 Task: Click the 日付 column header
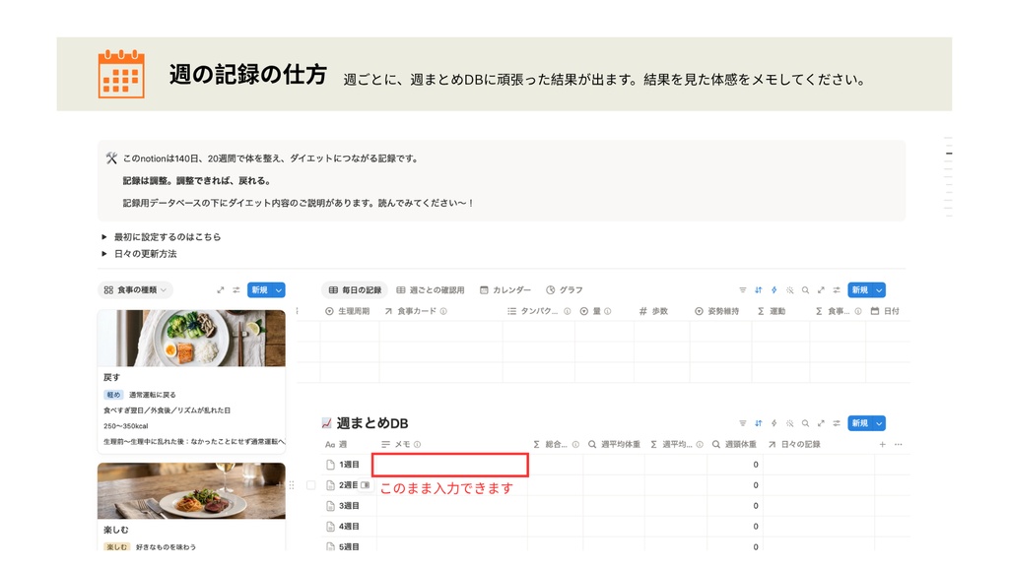(x=886, y=311)
